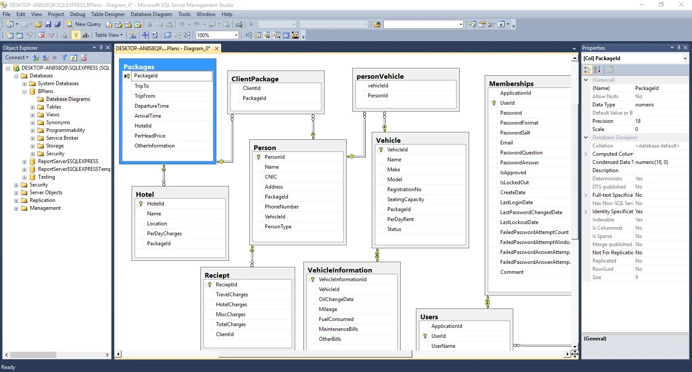Select Database Diagrams in Object Explorer
692x372 pixels.
point(68,99)
